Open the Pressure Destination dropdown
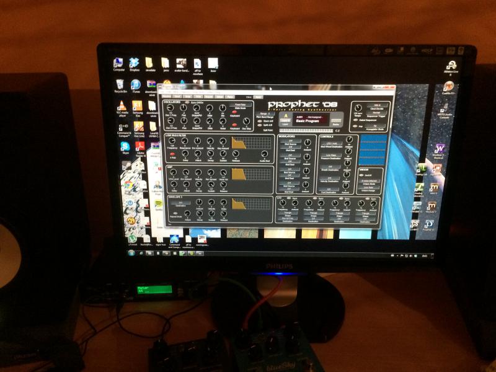 coord(330,156)
